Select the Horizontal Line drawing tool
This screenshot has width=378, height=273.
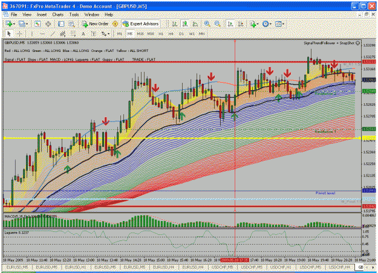pyautogui.click(x=42, y=34)
